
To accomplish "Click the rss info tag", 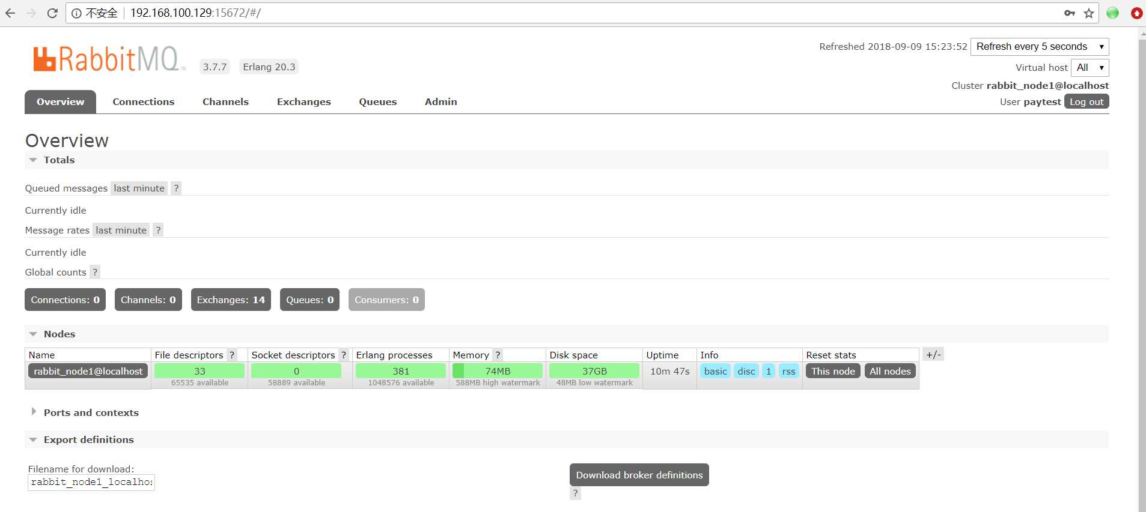I will pos(789,372).
